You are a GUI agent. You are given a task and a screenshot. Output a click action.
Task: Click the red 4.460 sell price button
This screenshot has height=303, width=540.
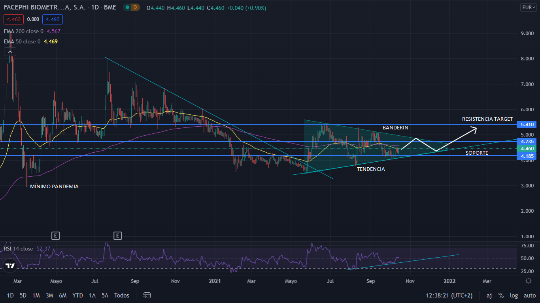pyautogui.click(x=14, y=19)
